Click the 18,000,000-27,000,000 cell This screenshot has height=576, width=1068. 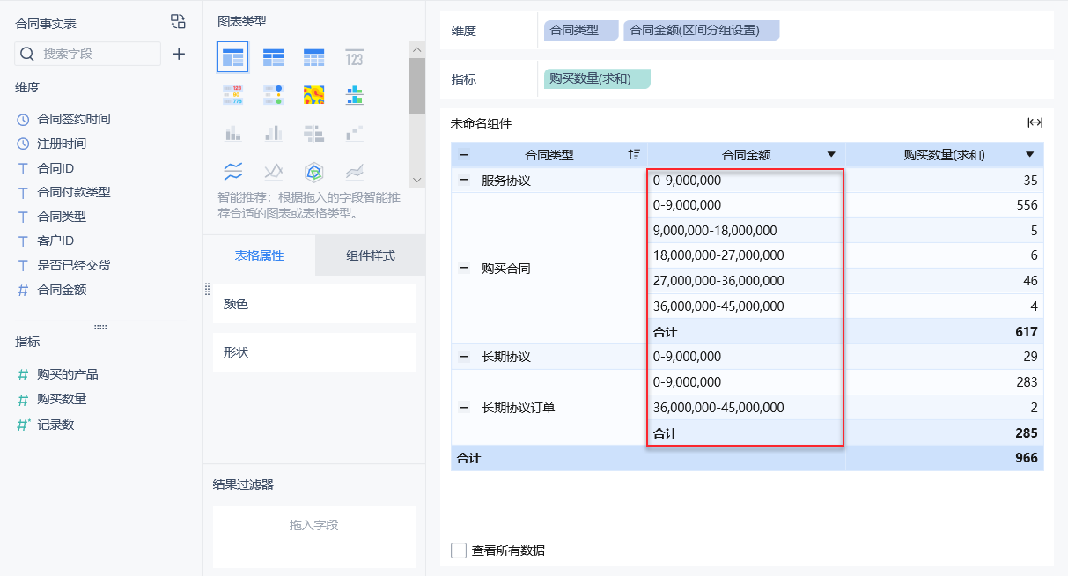(x=746, y=255)
